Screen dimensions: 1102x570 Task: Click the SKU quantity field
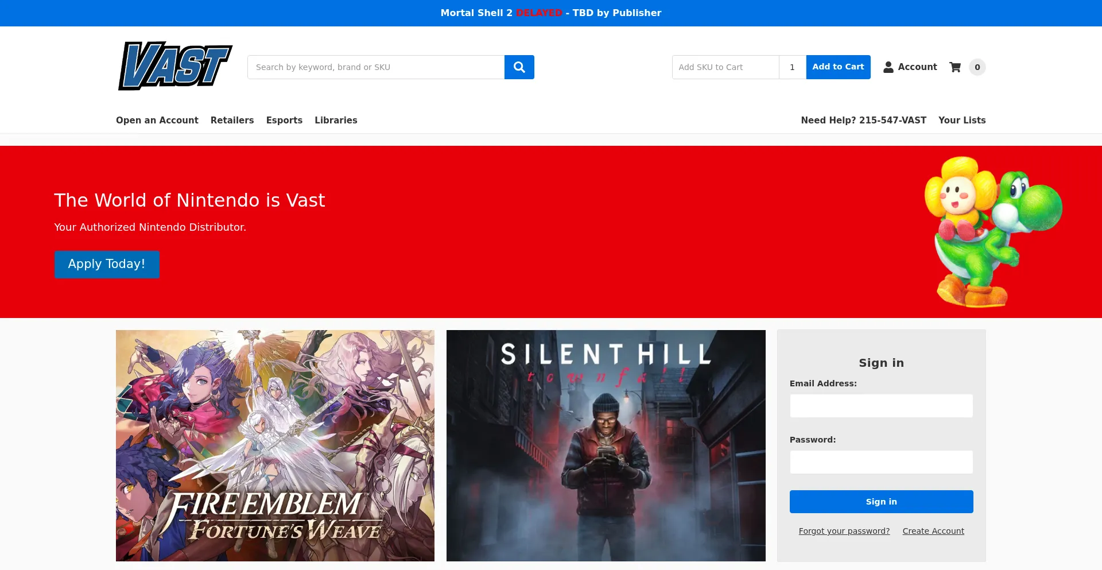coord(793,67)
